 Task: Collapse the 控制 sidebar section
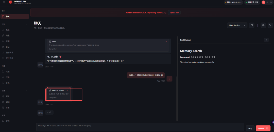coord(14,24)
